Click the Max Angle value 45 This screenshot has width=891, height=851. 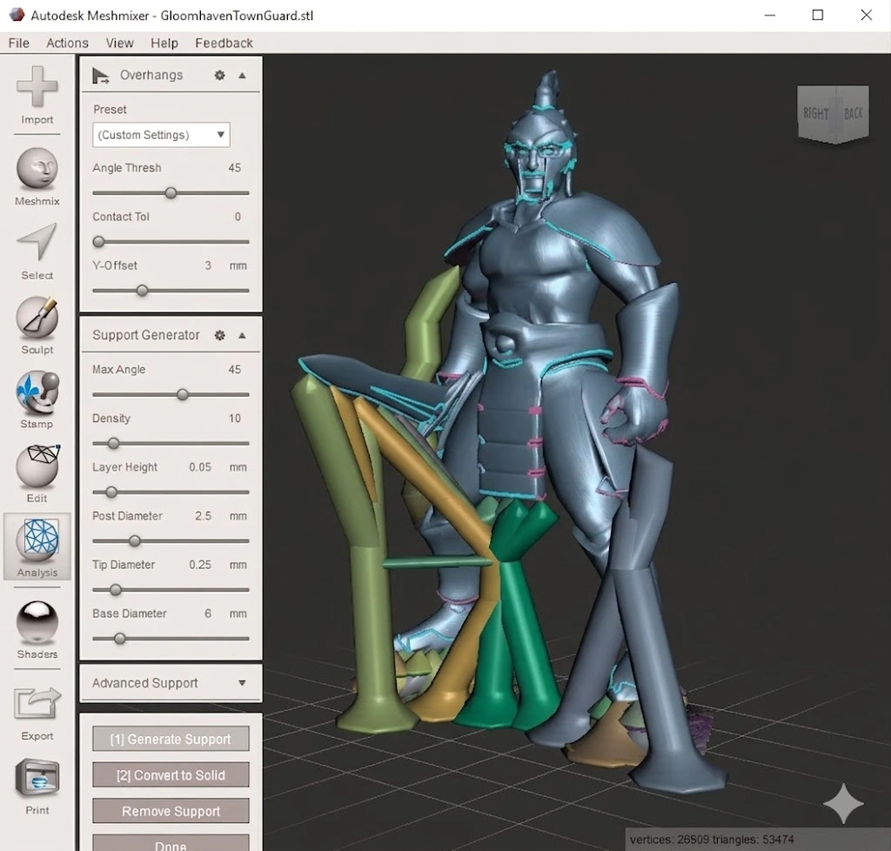tap(234, 369)
